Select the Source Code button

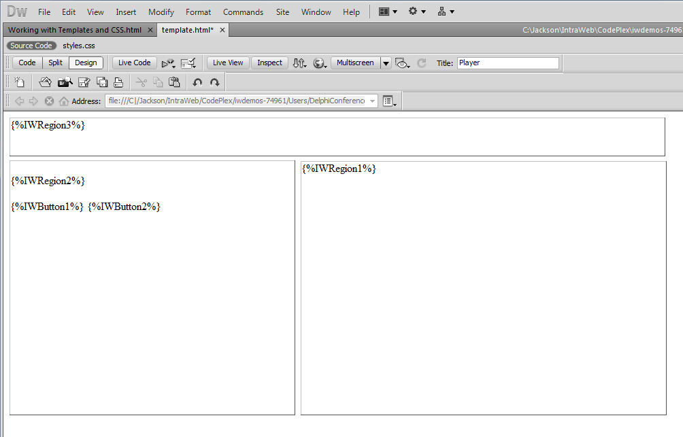[x=31, y=45]
